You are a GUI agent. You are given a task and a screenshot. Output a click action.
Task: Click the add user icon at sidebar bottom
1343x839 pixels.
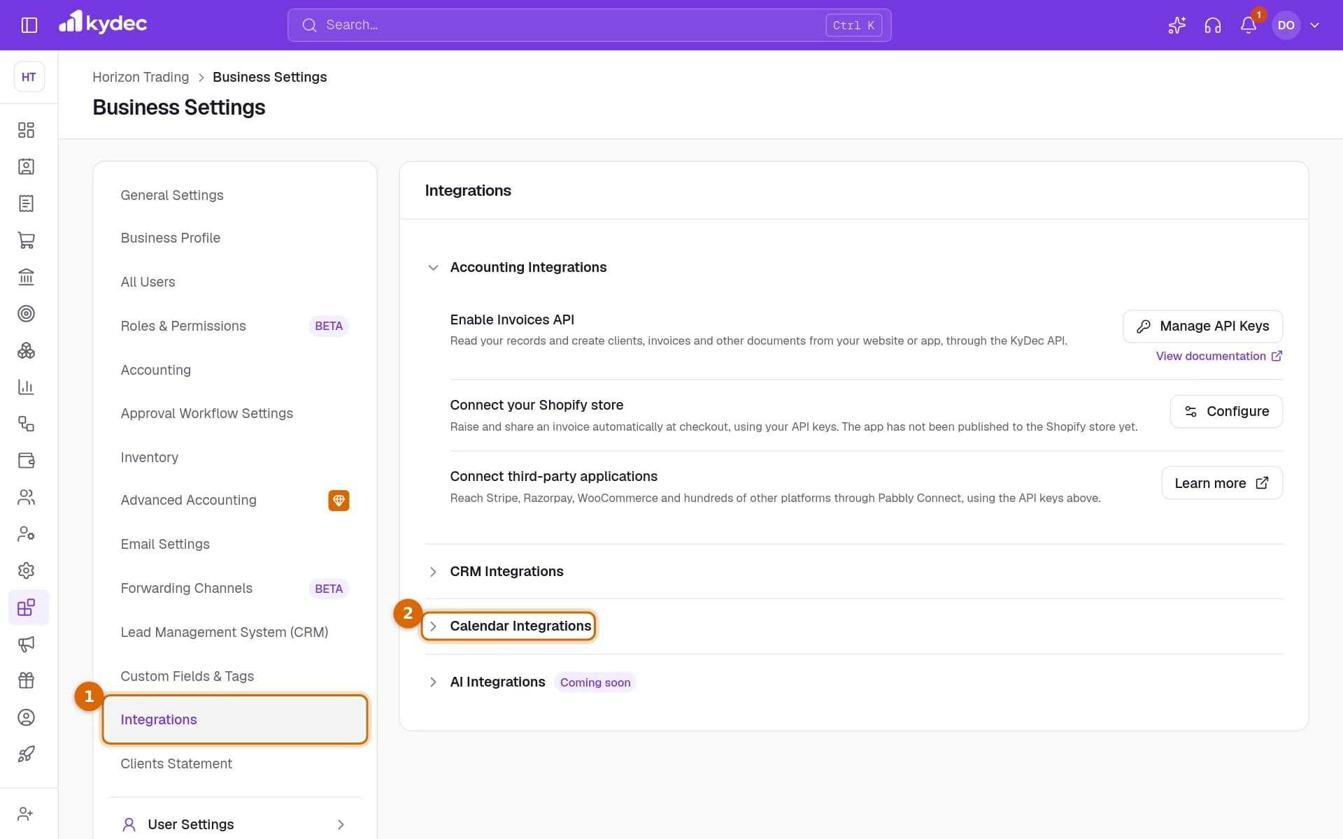click(26, 814)
